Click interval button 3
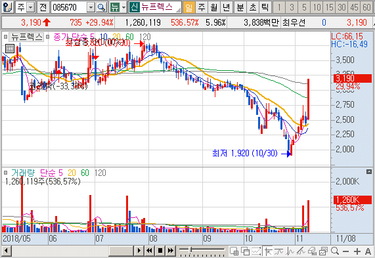 click(x=292, y=7)
